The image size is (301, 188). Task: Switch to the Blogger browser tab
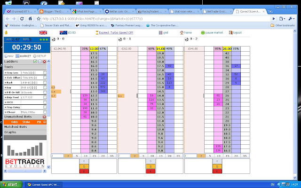55,11
